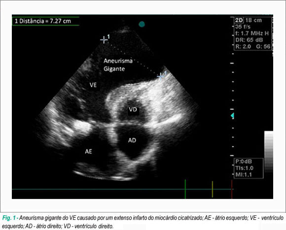The height and width of the screenshot is (230, 286).
Task: Select the lower-right caliper cross marker
Action: pyautogui.click(x=161, y=77)
